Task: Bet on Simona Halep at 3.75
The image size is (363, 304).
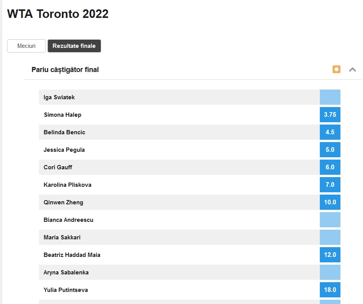Action: pyautogui.click(x=330, y=115)
